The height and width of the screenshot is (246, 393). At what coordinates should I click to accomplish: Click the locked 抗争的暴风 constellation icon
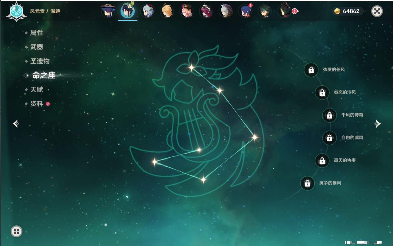(308, 183)
